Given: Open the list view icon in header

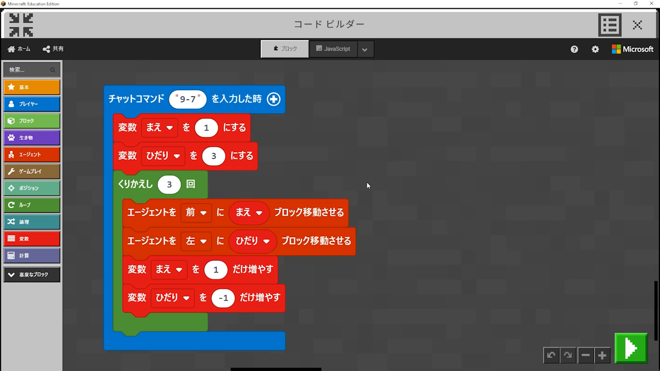Looking at the screenshot, I should click(609, 24).
